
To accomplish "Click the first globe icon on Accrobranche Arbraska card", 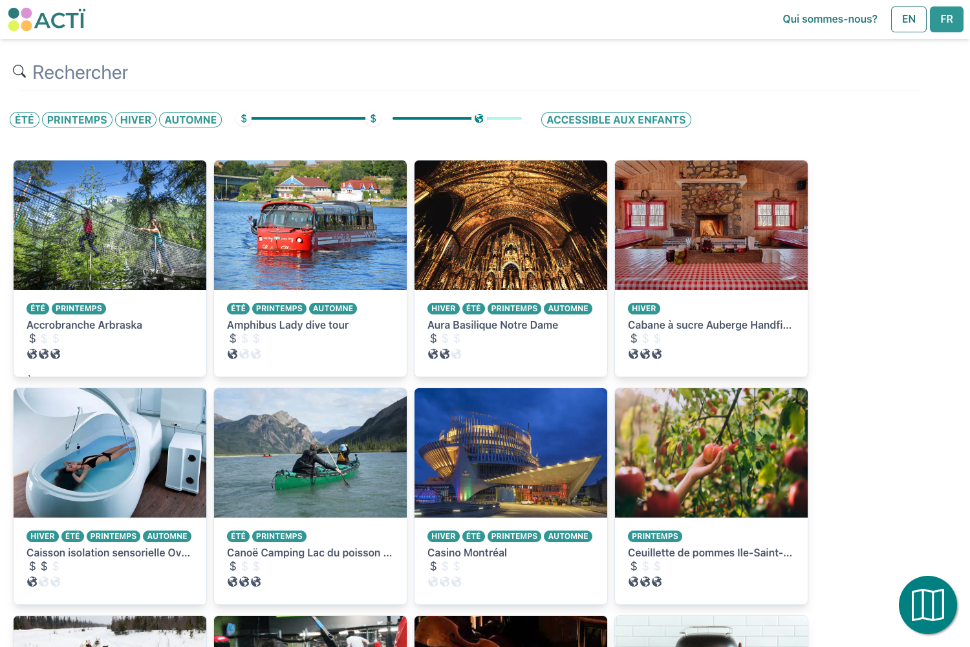I will [x=32, y=354].
